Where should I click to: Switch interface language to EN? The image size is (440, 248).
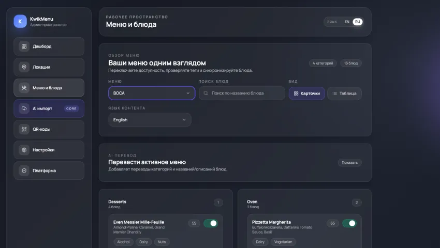[x=347, y=22]
